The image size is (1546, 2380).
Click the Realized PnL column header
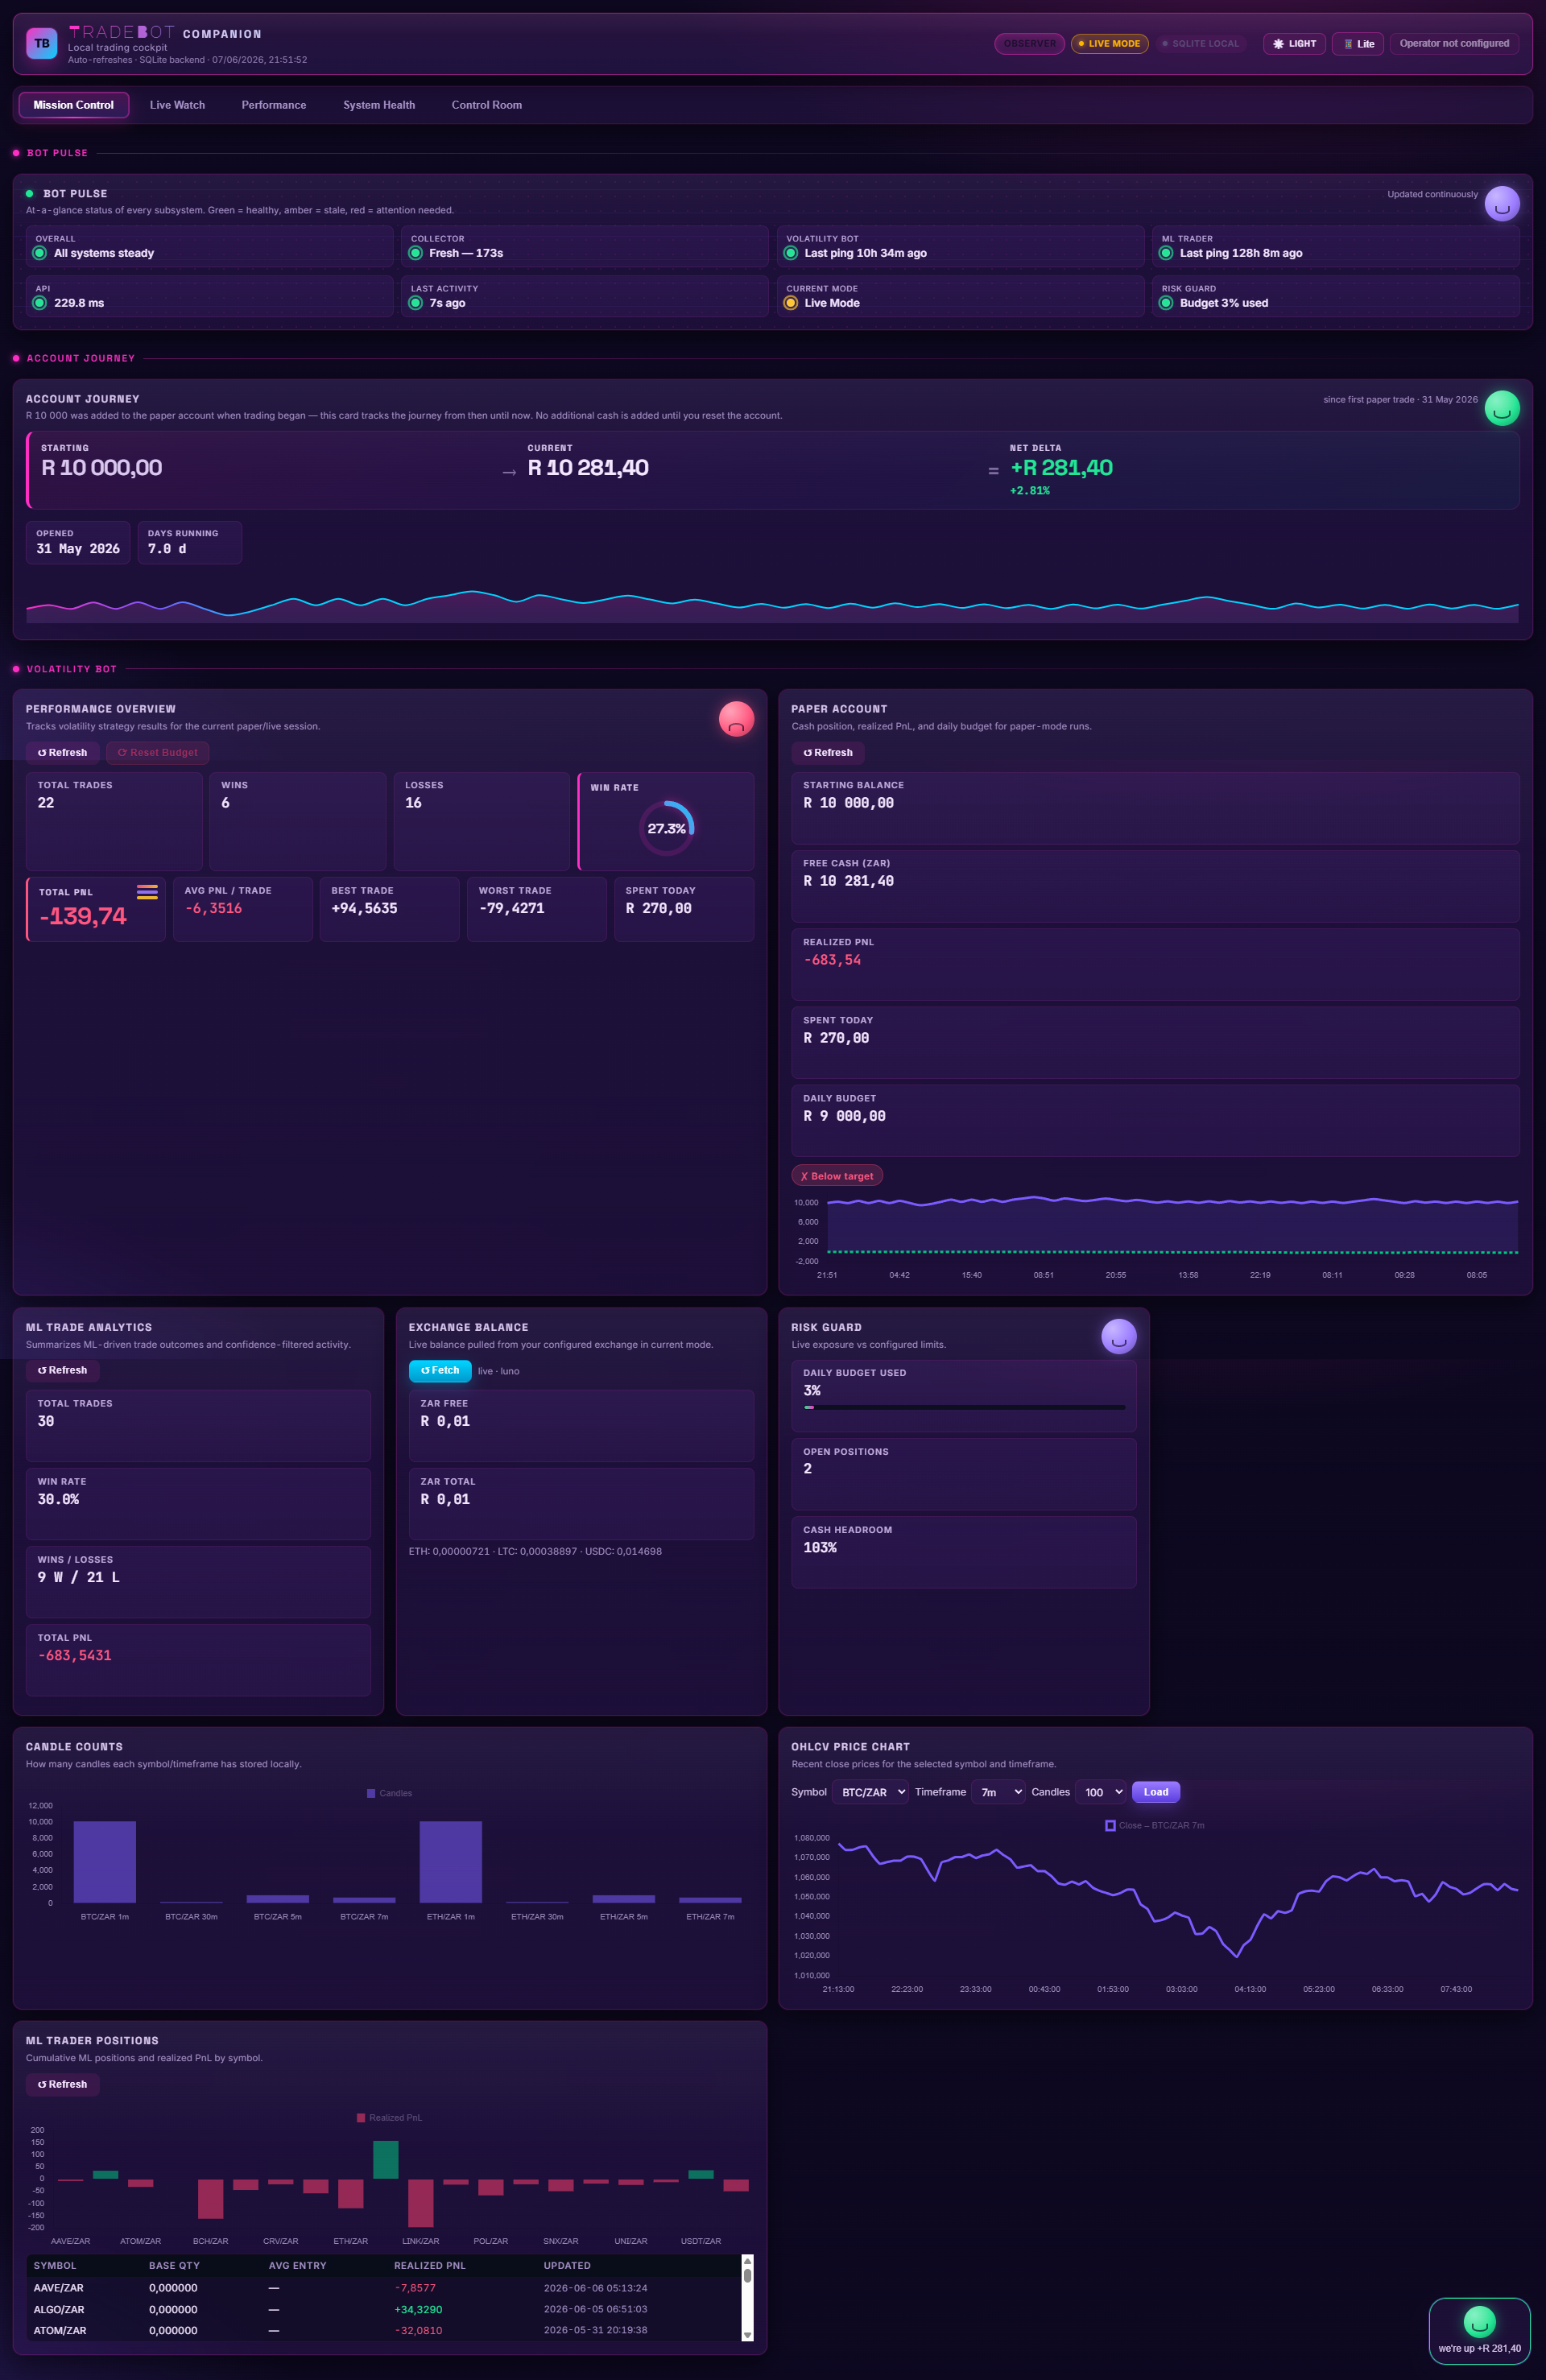tap(430, 2266)
